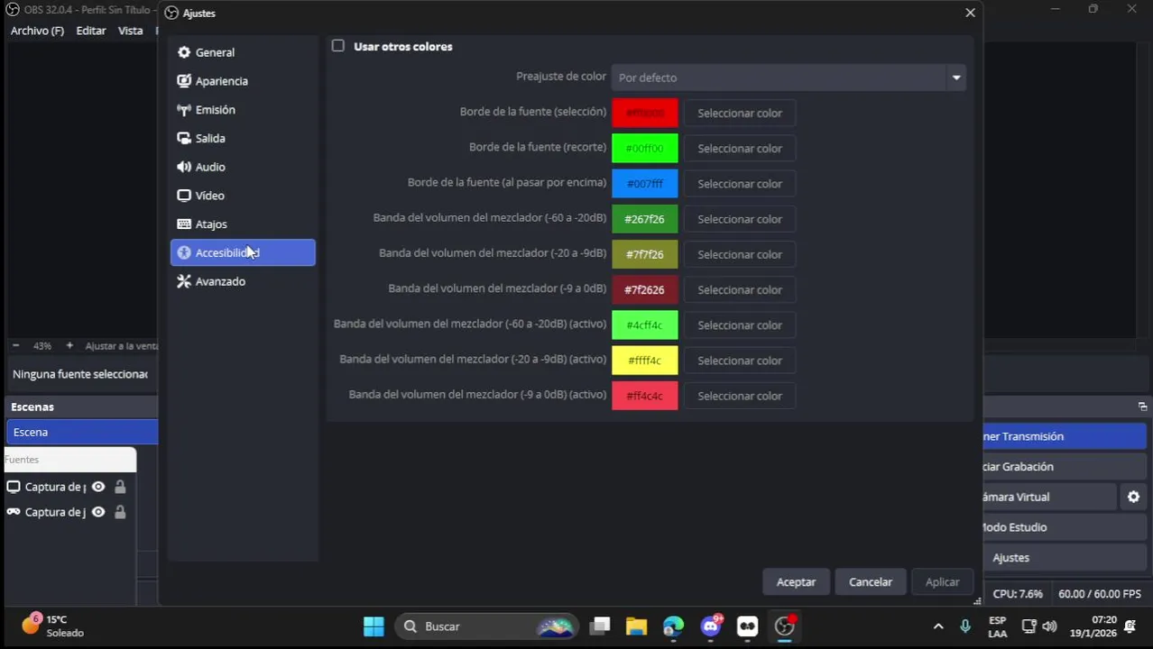Screen dimensions: 1153x649
Task: Open the Editar menu in OBS
Action: [91, 31]
